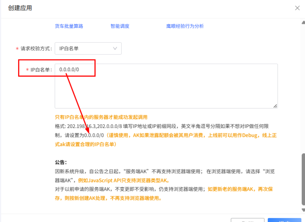305x222 pixels.
Task: Open the 货车批量算路 link
Action: click(69, 26)
